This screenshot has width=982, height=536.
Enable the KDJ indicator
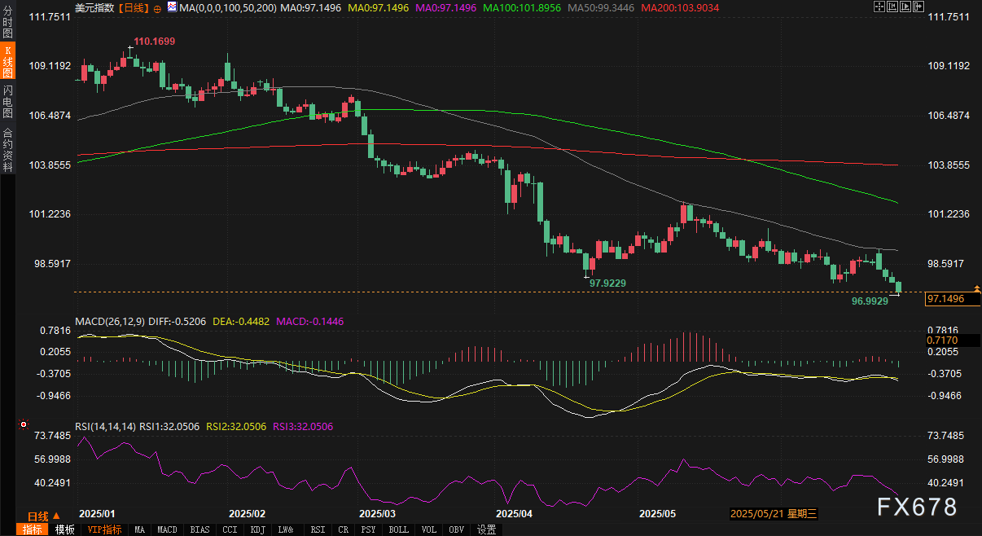[x=257, y=529]
